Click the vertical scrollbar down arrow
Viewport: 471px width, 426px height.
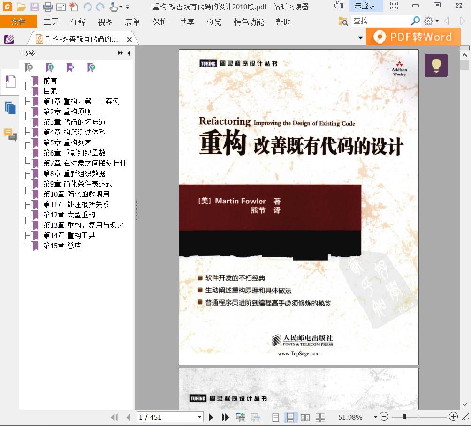click(x=464, y=404)
